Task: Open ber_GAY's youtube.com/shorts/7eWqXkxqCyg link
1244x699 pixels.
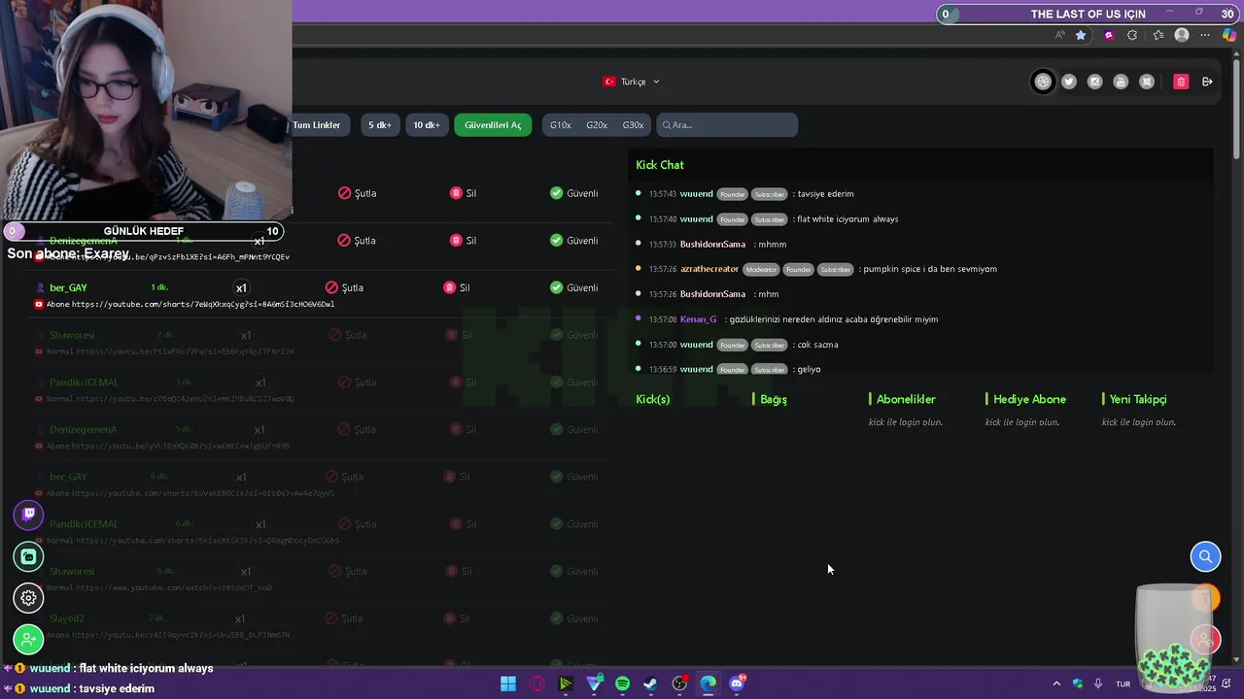Action: click(x=203, y=304)
